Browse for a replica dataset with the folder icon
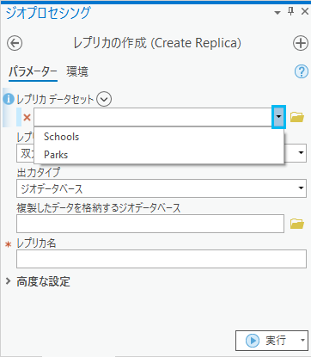 coord(297,117)
